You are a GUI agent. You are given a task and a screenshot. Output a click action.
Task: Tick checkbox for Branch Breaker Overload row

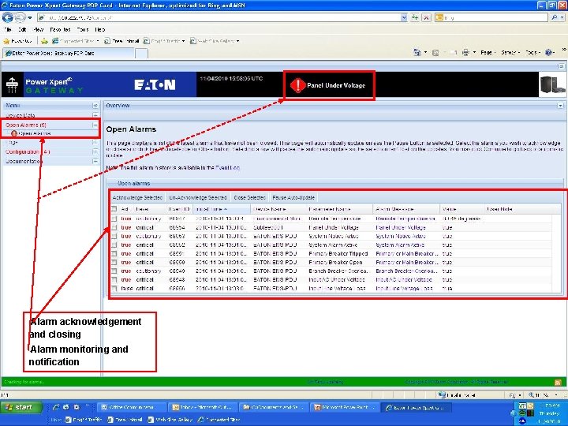click(114, 271)
